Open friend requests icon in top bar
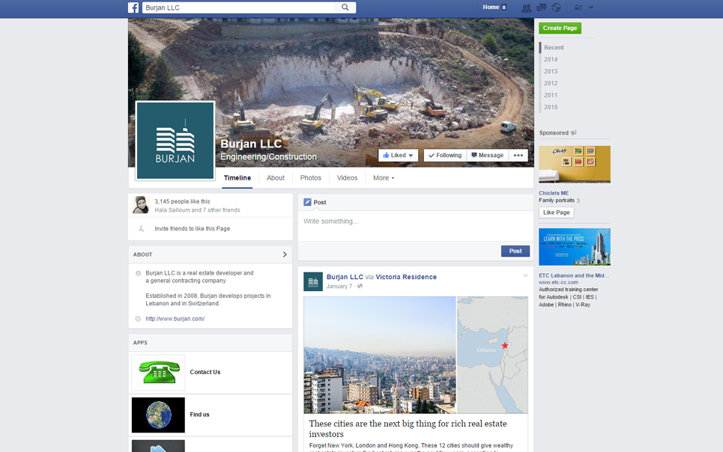Image resolution: width=723 pixels, height=452 pixels. [x=526, y=8]
